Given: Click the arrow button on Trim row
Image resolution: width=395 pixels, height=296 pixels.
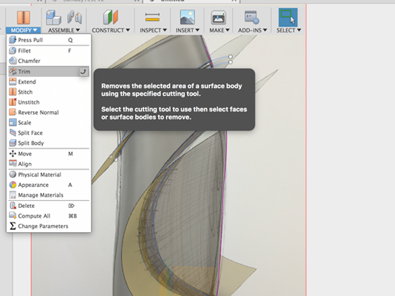Looking at the screenshot, I should (83, 72).
